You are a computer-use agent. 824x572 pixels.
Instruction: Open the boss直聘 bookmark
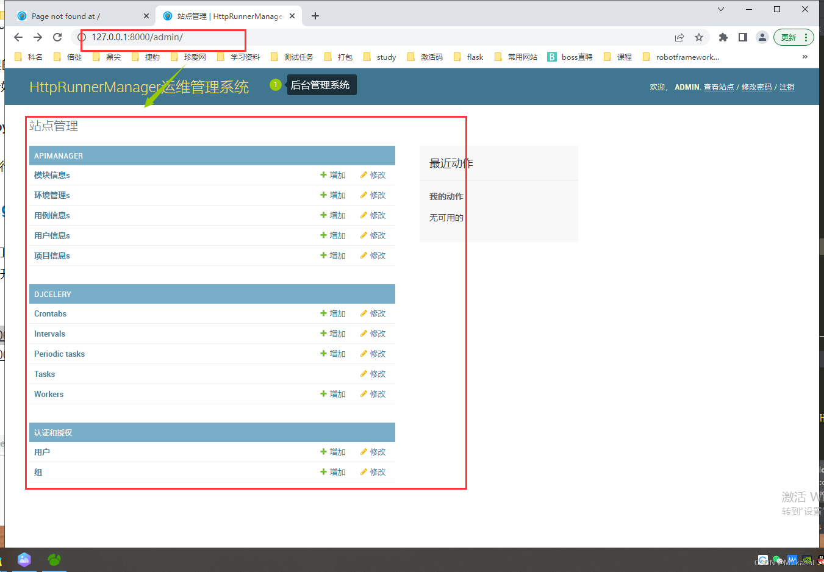pyautogui.click(x=570, y=57)
